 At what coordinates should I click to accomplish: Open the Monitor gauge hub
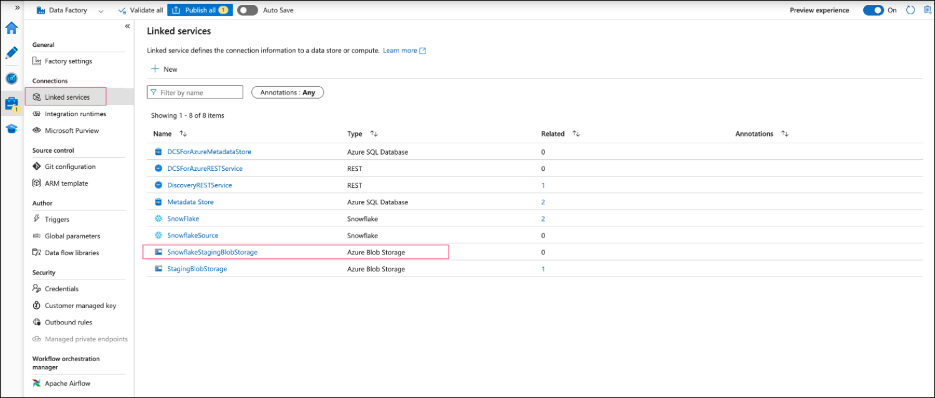point(11,79)
